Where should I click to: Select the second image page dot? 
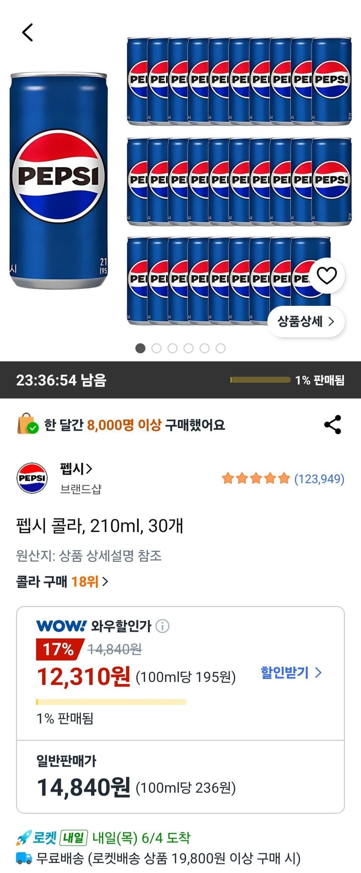(x=157, y=348)
